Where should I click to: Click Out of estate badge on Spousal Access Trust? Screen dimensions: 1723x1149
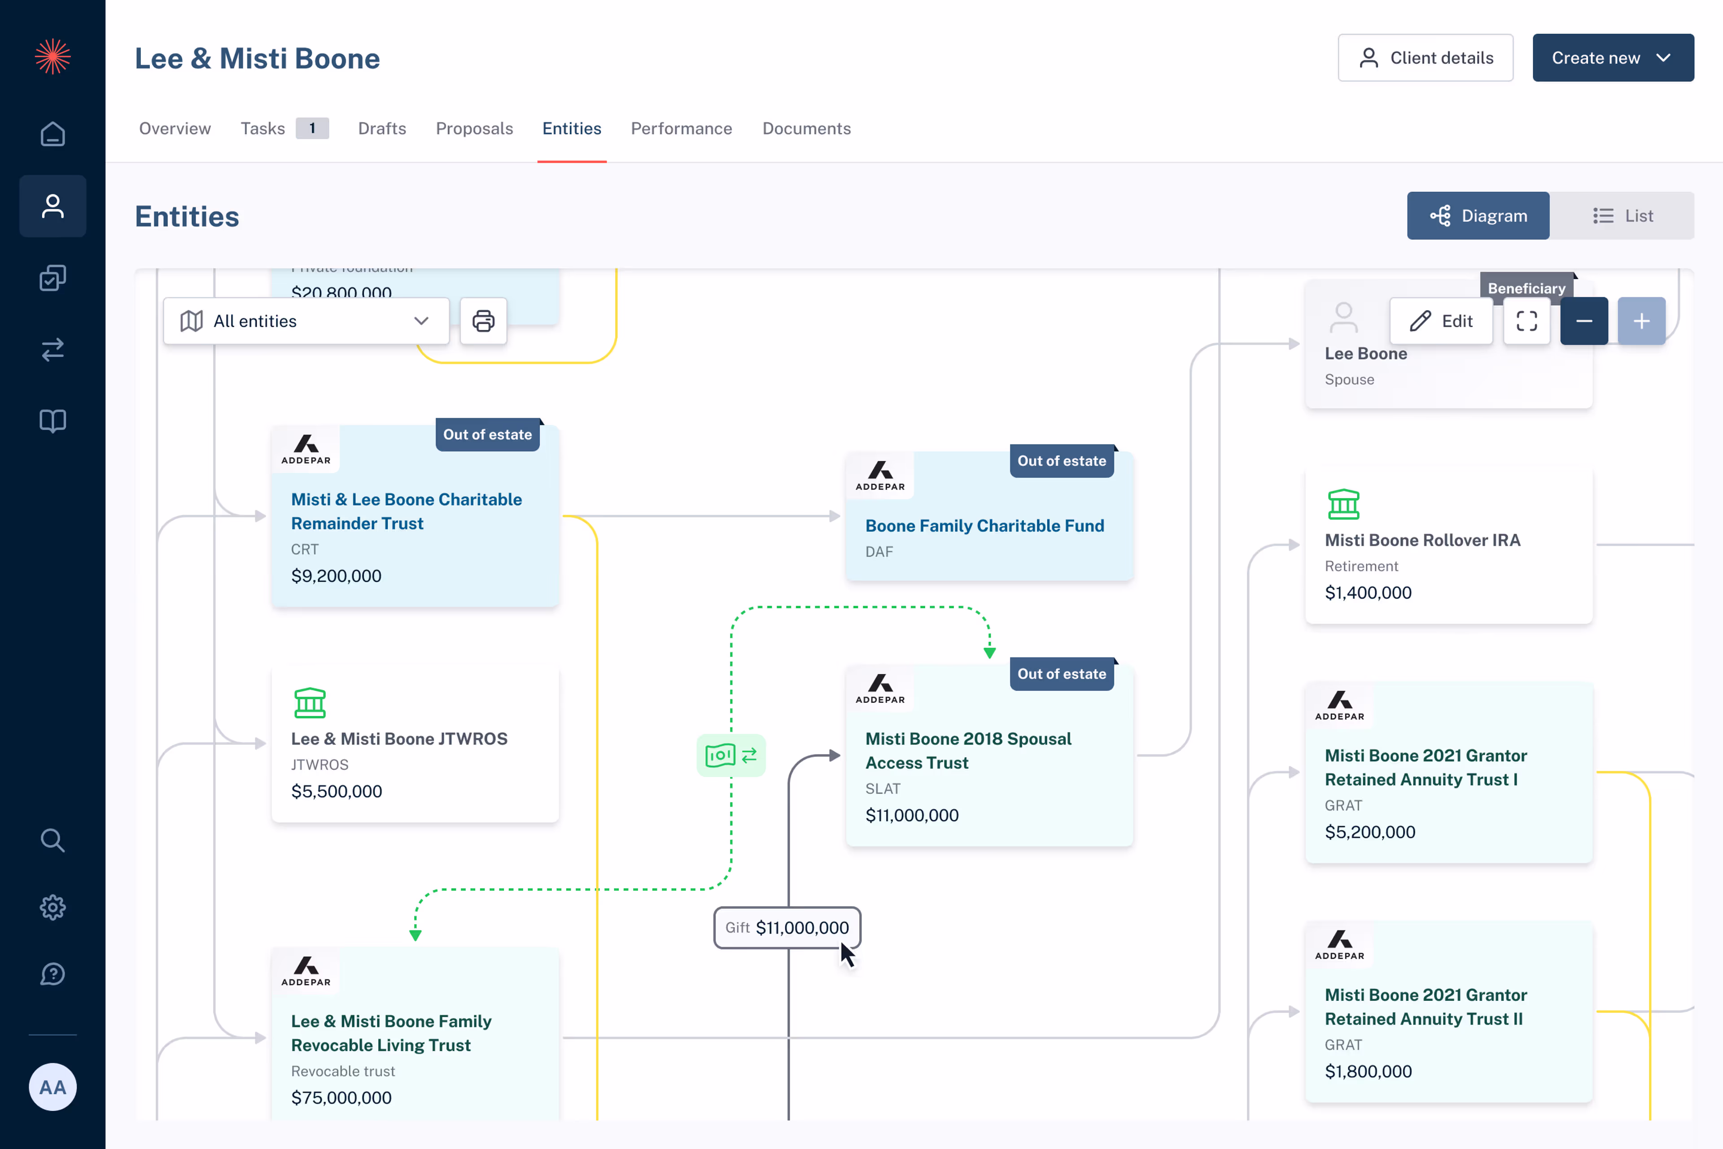pos(1062,674)
